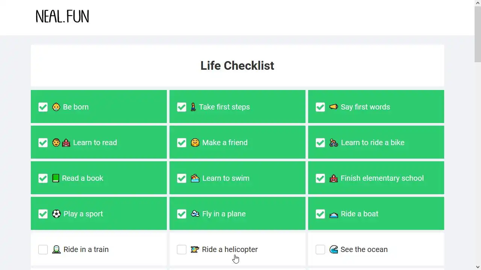Uncheck the Ride a boat checkbox
Image resolution: width=481 pixels, height=270 pixels.
(321, 214)
